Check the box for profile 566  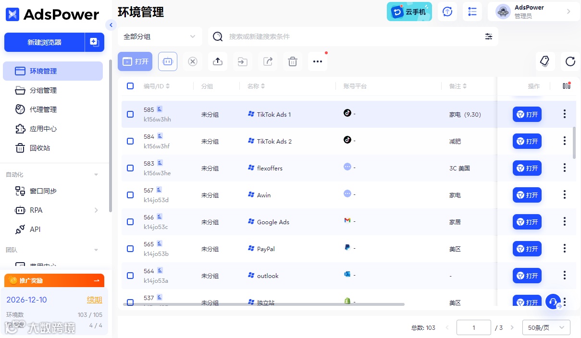point(130,222)
